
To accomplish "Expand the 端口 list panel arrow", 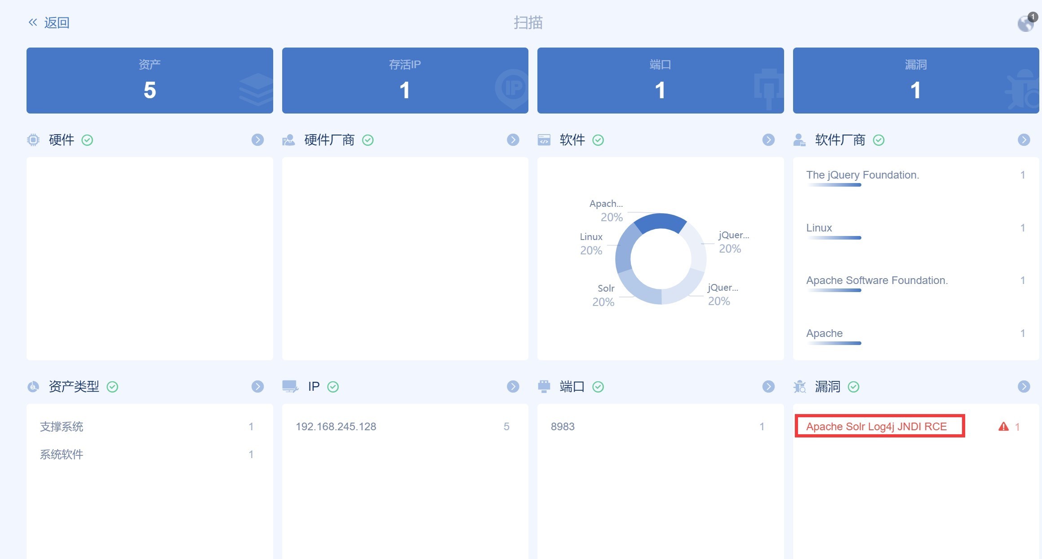I will pyautogui.click(x=768, y=387).
